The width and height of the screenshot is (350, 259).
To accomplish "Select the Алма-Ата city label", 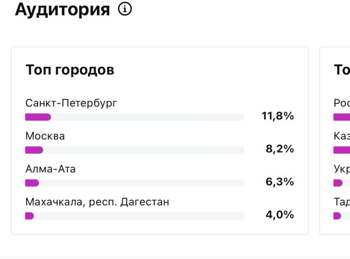I will click(50, 169).
